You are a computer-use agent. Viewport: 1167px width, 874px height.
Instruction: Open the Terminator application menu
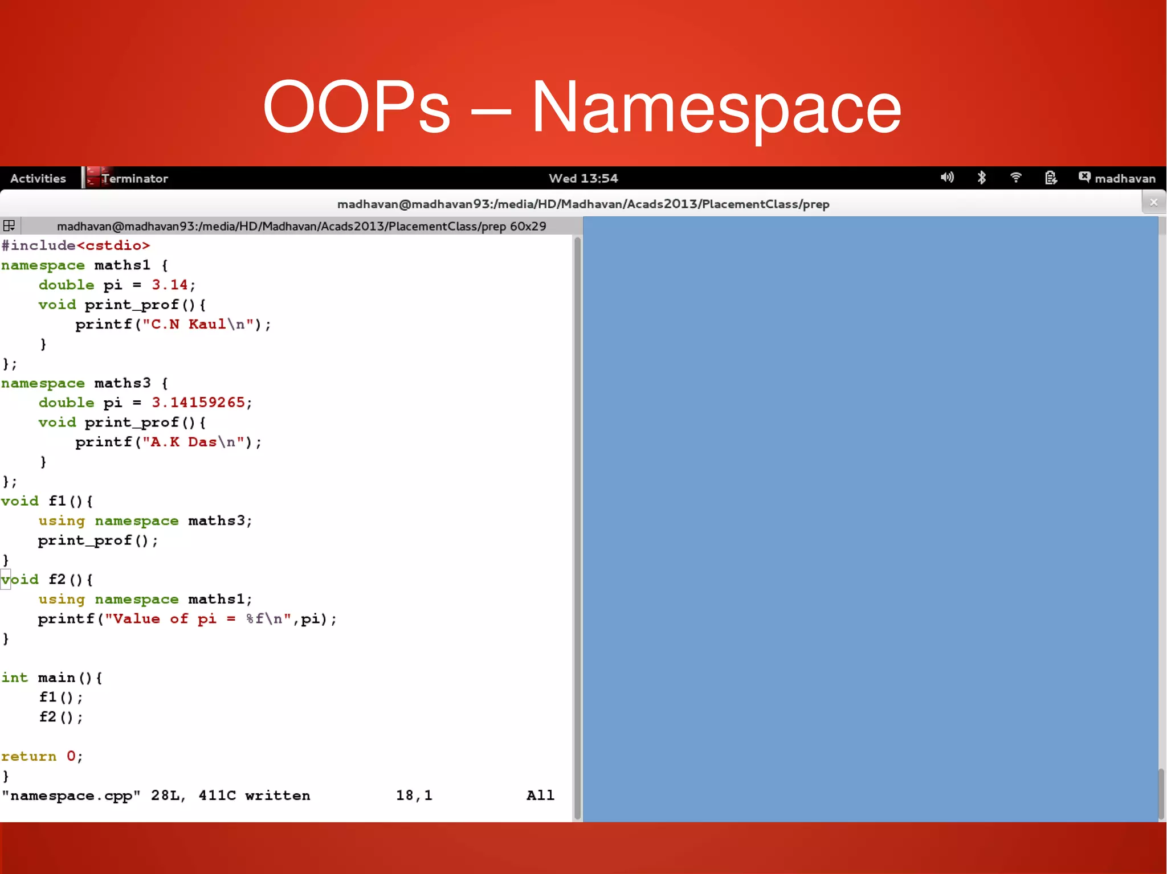[x=135, y=178]
